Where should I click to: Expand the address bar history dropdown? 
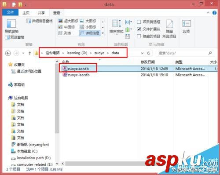142,53
